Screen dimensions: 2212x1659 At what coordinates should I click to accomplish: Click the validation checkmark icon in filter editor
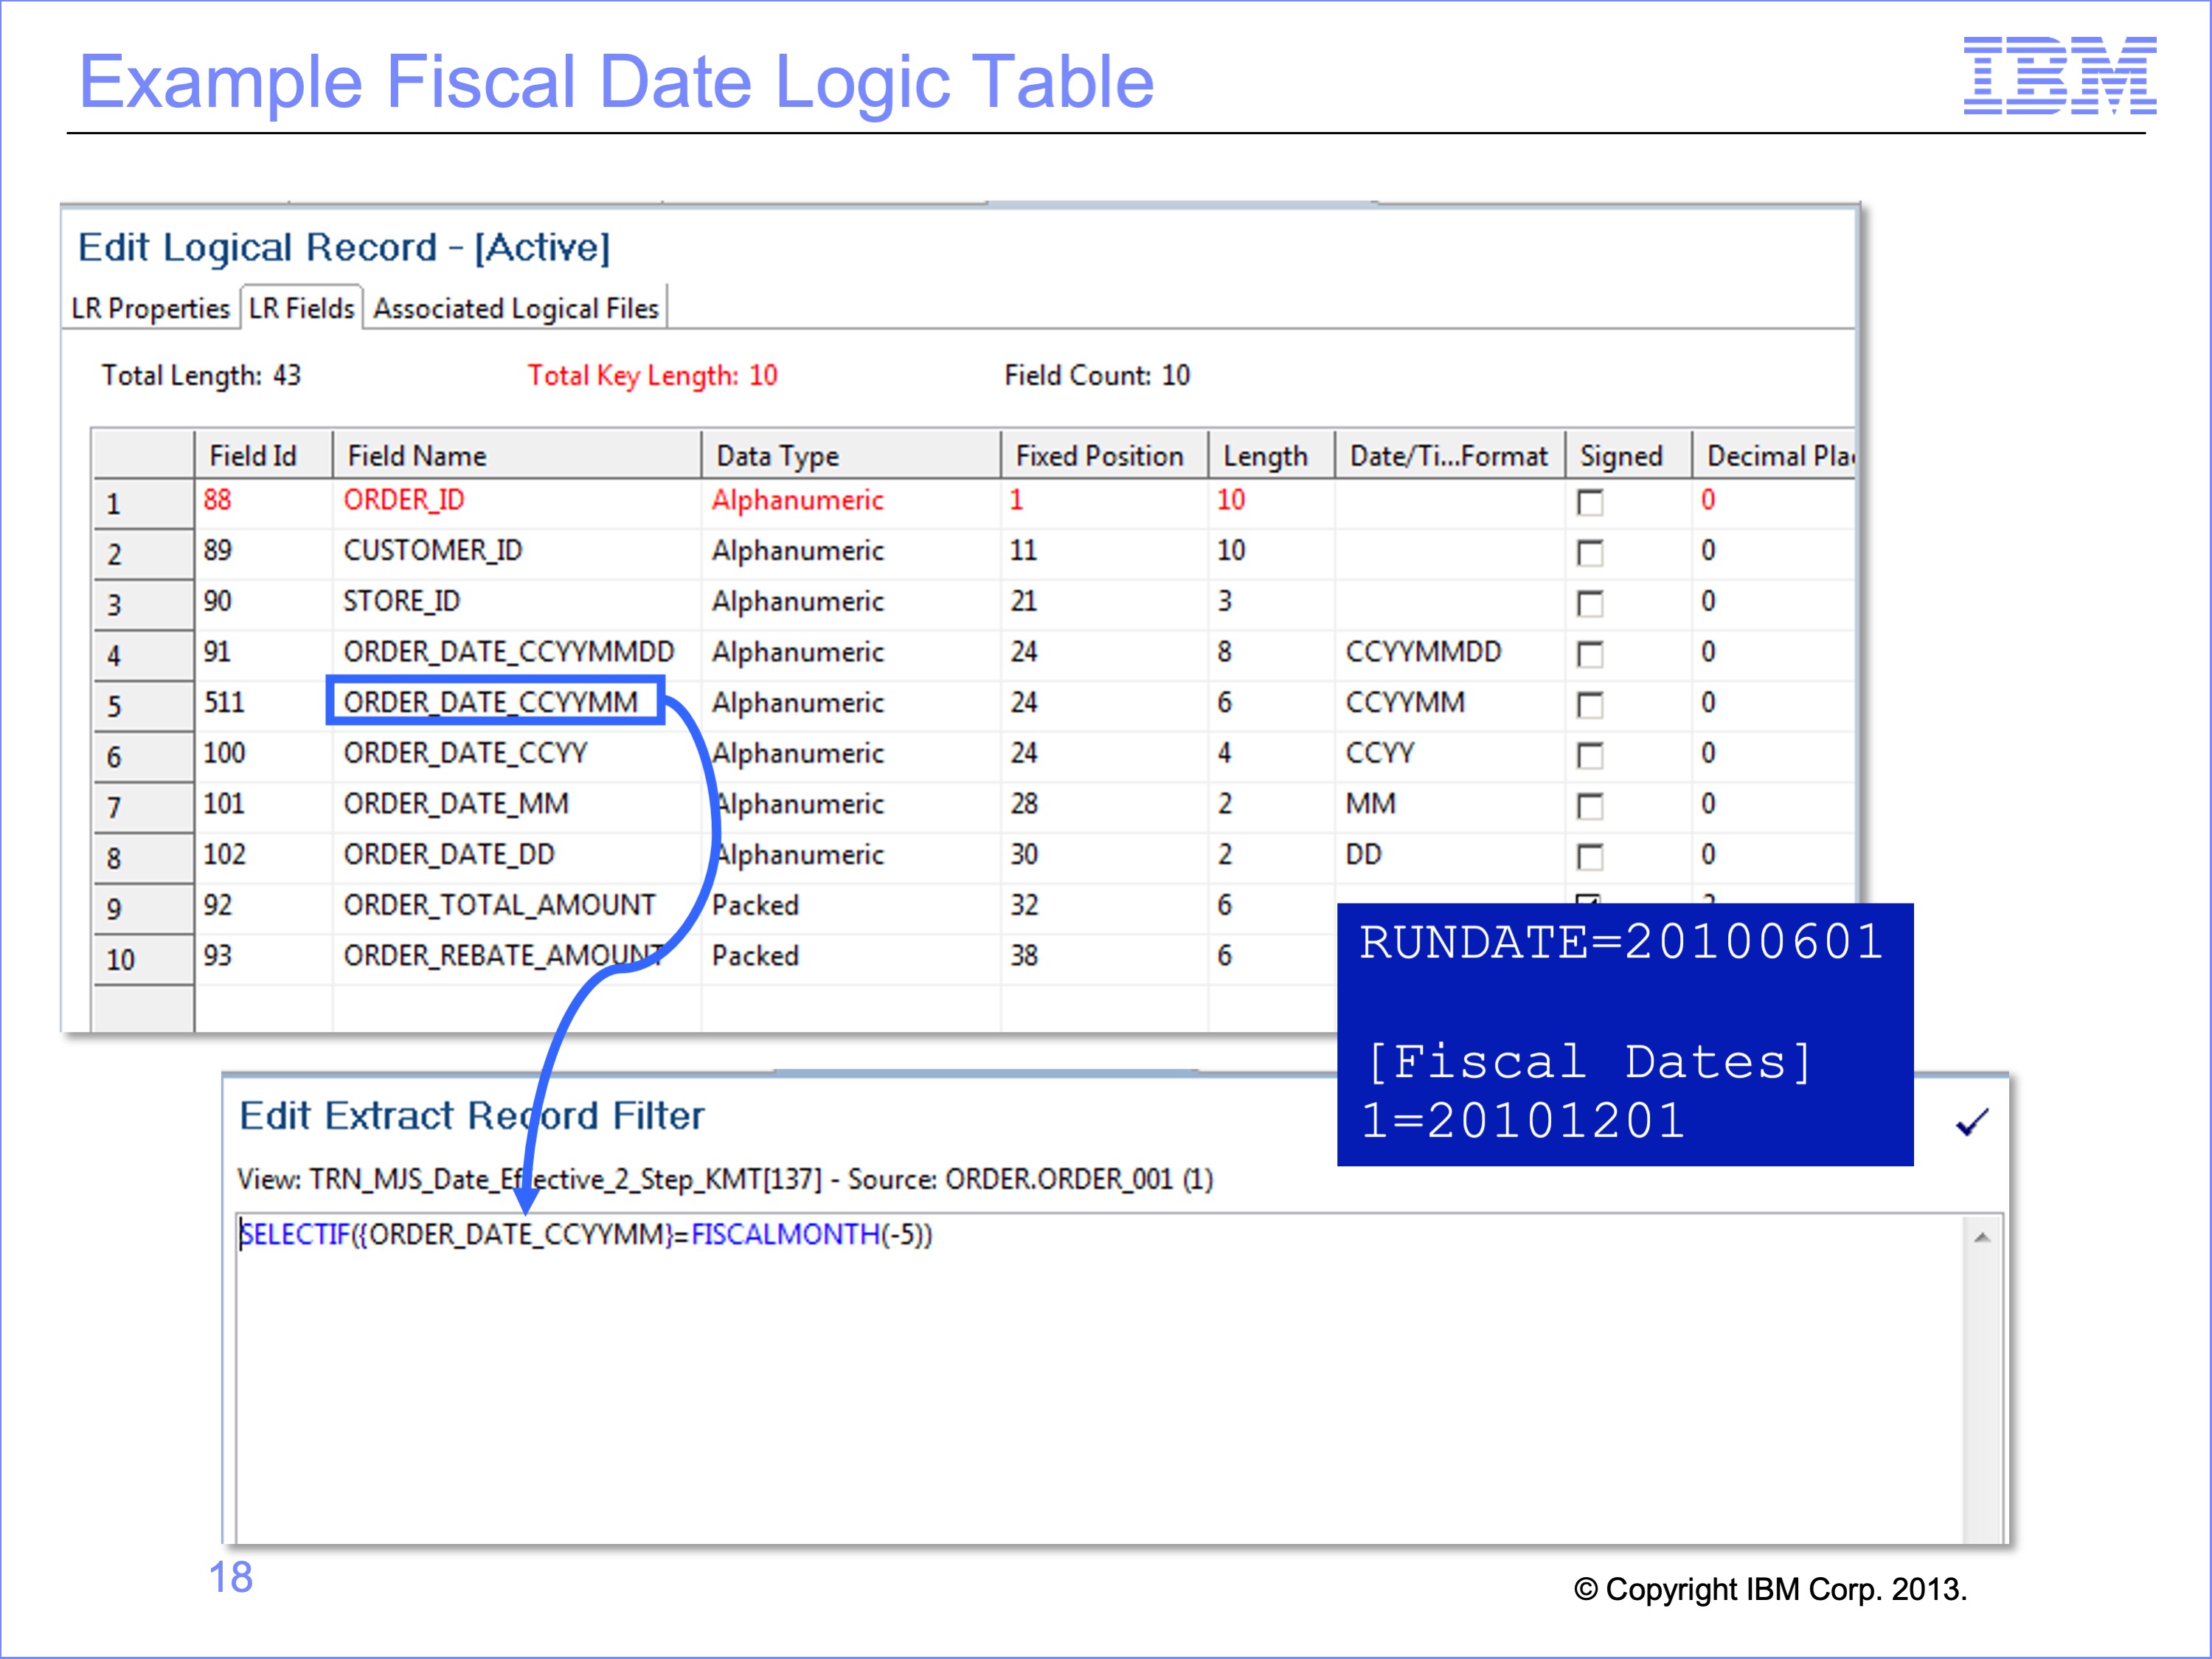[1972, 1122]
